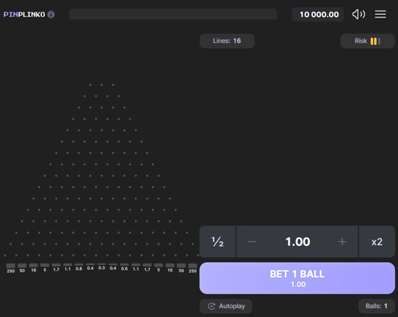
Task: Click the rightmost 250 multiplier slot
Action: tap(193, 268)
